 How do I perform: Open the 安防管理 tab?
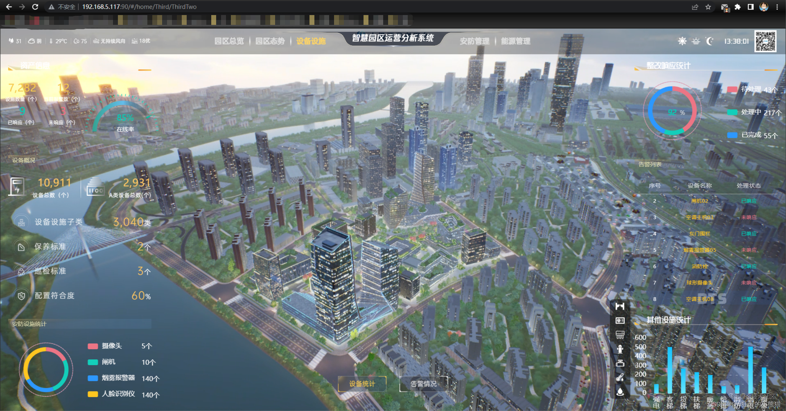pos(474,41)
